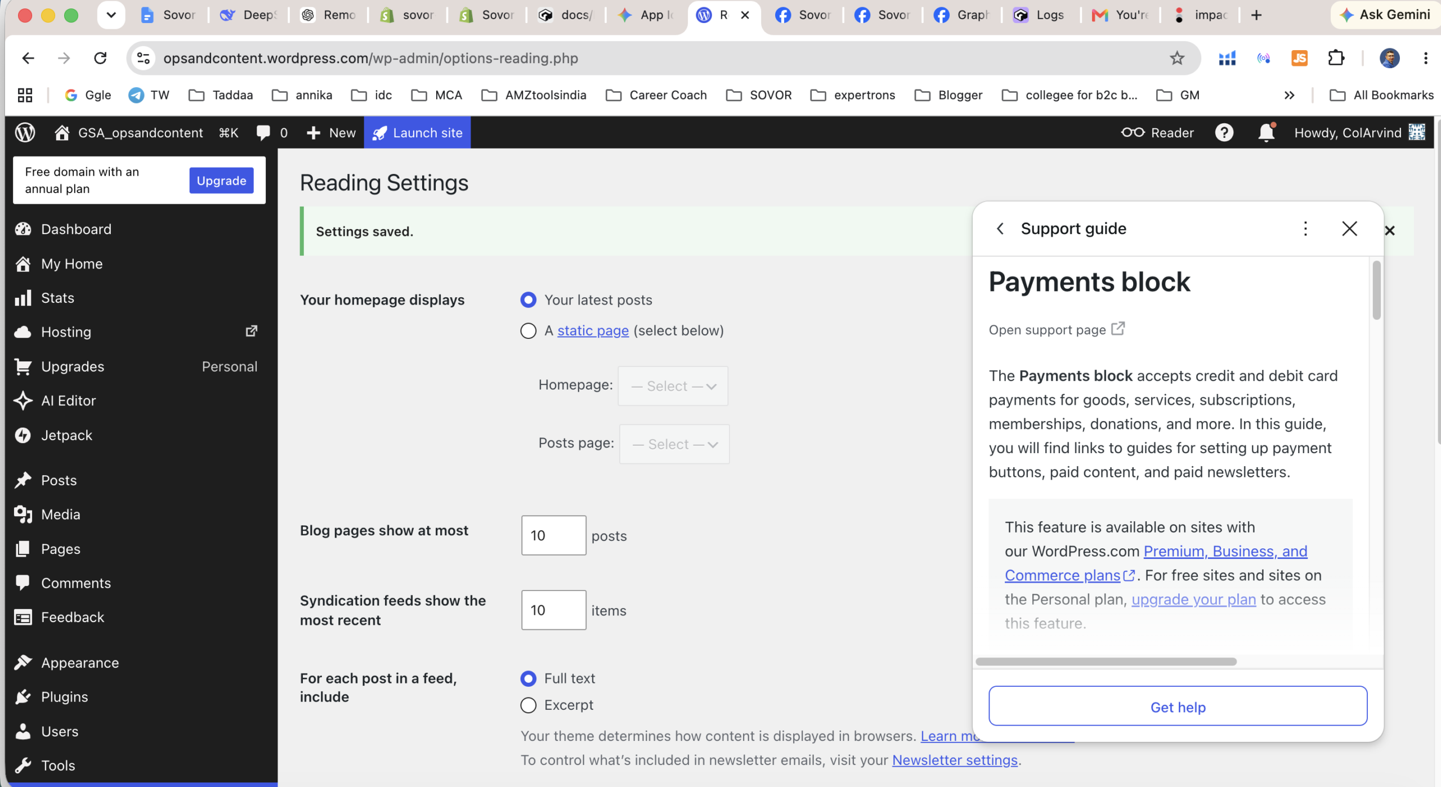Open the SOVOR bookmarks folder
Viewport: 1441px width, 787px height.
[x=759, y=95]
